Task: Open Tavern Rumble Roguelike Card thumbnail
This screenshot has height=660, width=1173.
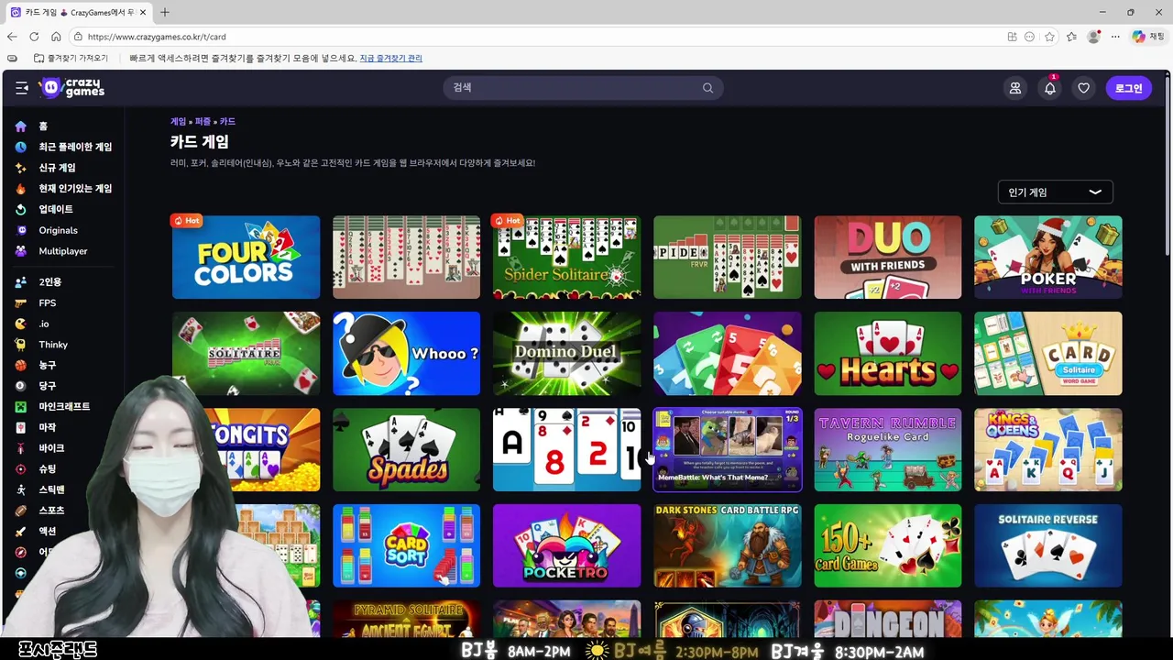Action: (887, 450)
